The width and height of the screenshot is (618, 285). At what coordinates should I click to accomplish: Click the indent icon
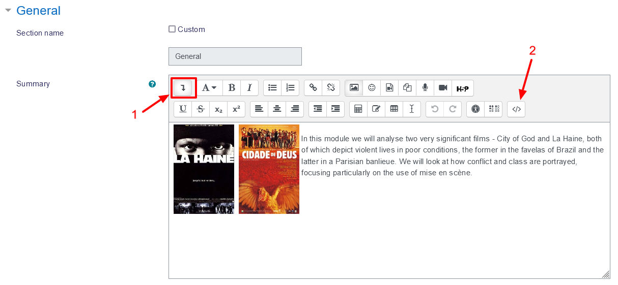click(x=335, y=109)
